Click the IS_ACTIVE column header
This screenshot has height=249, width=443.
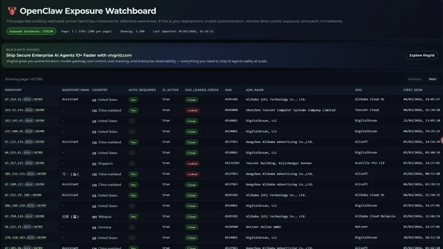[170, 90]
